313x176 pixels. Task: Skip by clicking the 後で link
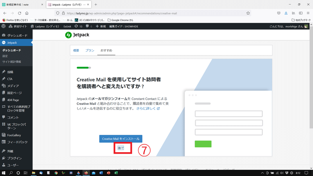[121, 148]
